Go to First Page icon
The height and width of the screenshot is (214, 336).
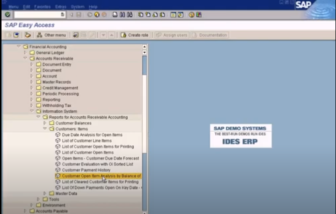[x=141, y=15]
